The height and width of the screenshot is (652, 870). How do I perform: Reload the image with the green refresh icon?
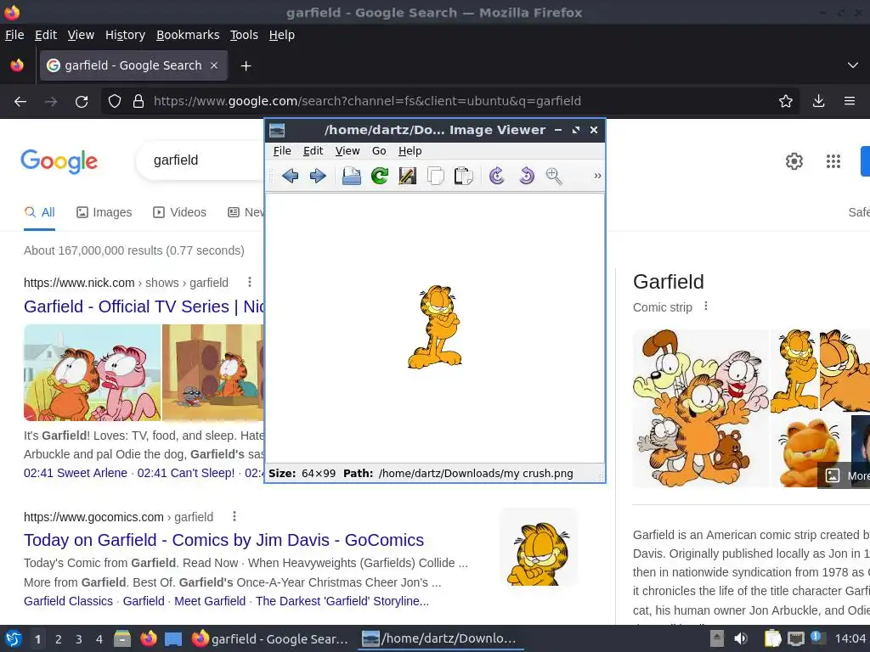380,177
